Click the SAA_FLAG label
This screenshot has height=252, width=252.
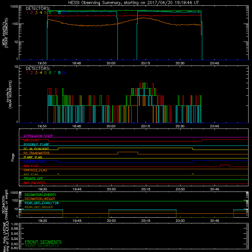click(31, 166)
